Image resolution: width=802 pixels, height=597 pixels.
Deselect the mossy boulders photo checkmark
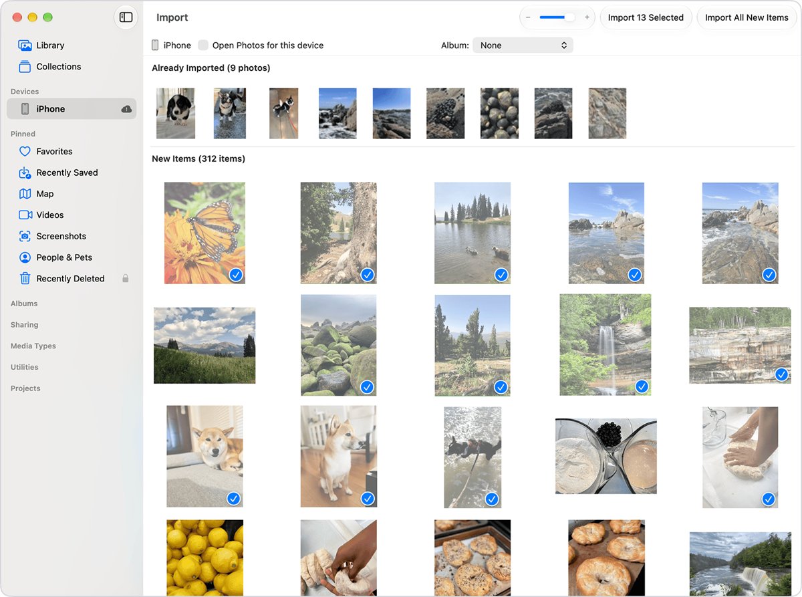pos(367,387)
